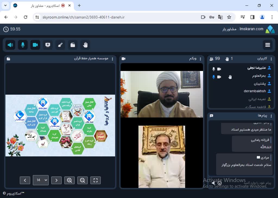This screenshot has height=198, width=278.
Task: Close the اسکای‌روم - مشاور یار tab
Action: coord(69,5)
